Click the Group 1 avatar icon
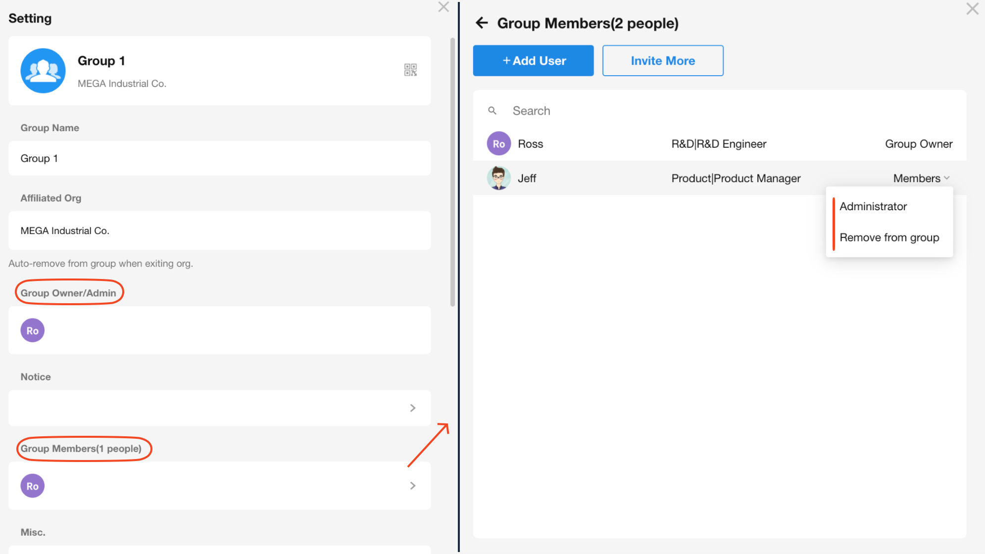The image size is (985, 554). 43,71
